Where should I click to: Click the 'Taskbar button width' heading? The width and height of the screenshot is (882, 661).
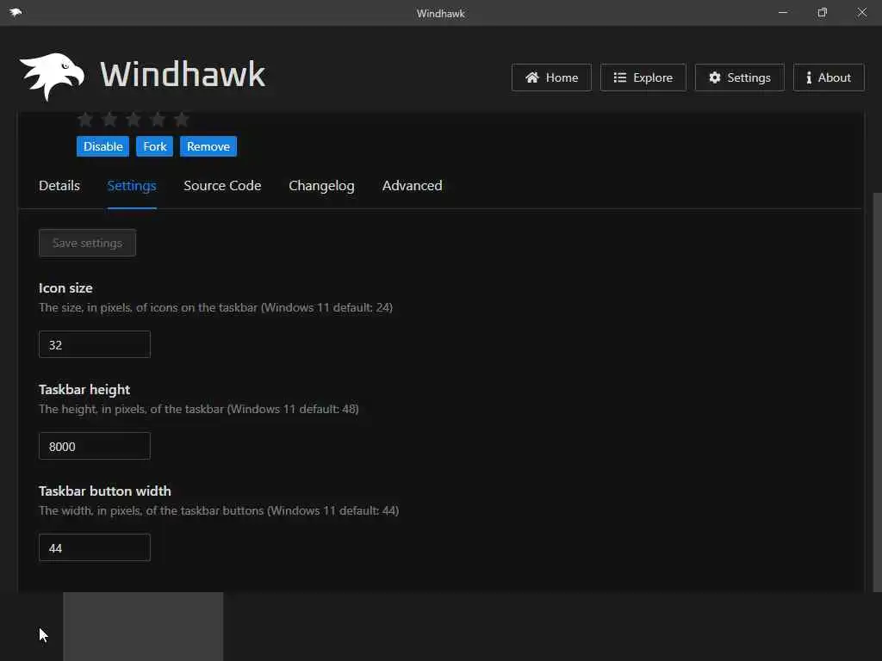[104, 491]
